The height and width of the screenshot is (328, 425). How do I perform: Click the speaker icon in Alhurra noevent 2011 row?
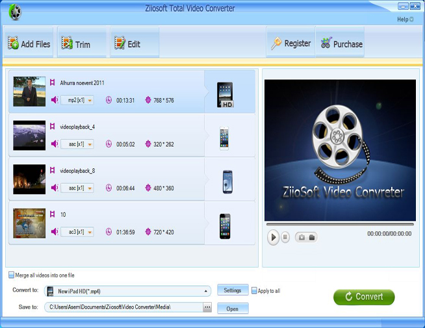tap(55, 100)
